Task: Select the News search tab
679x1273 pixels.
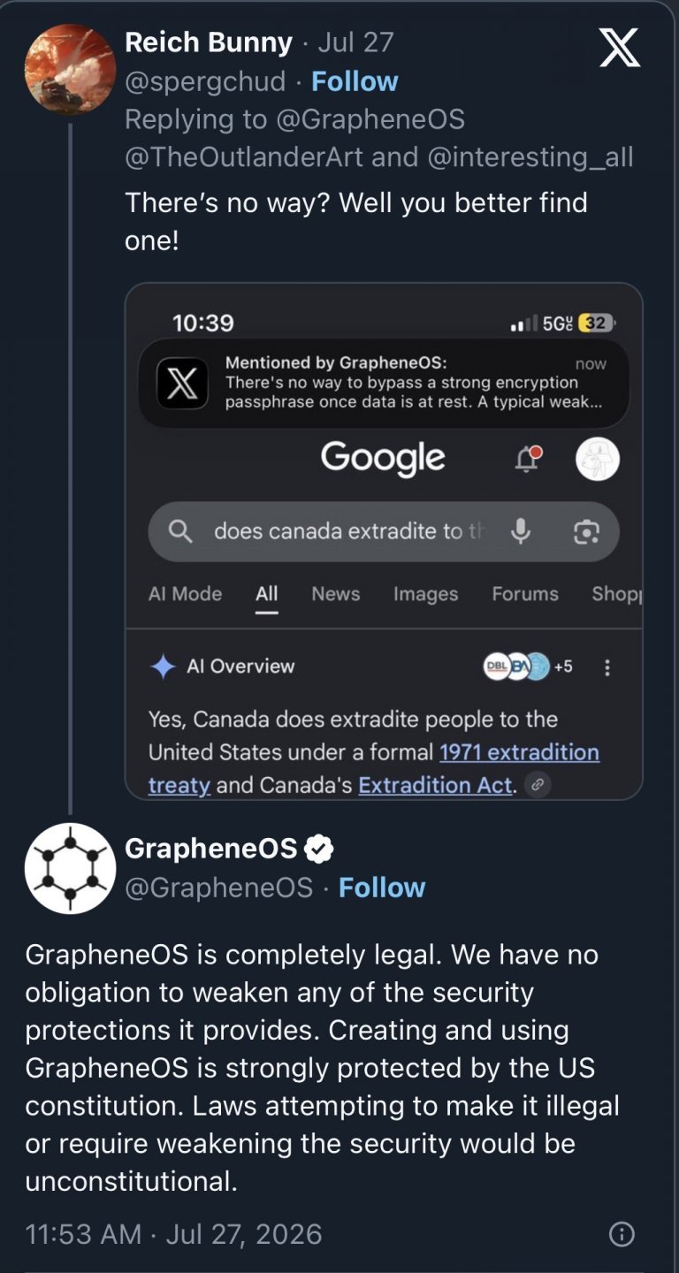Action: point(336,594)
